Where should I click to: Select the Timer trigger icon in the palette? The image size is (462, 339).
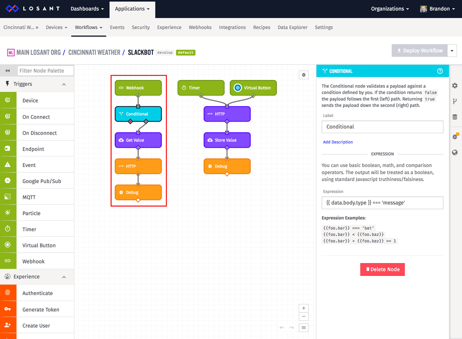[x=8, y=229]
